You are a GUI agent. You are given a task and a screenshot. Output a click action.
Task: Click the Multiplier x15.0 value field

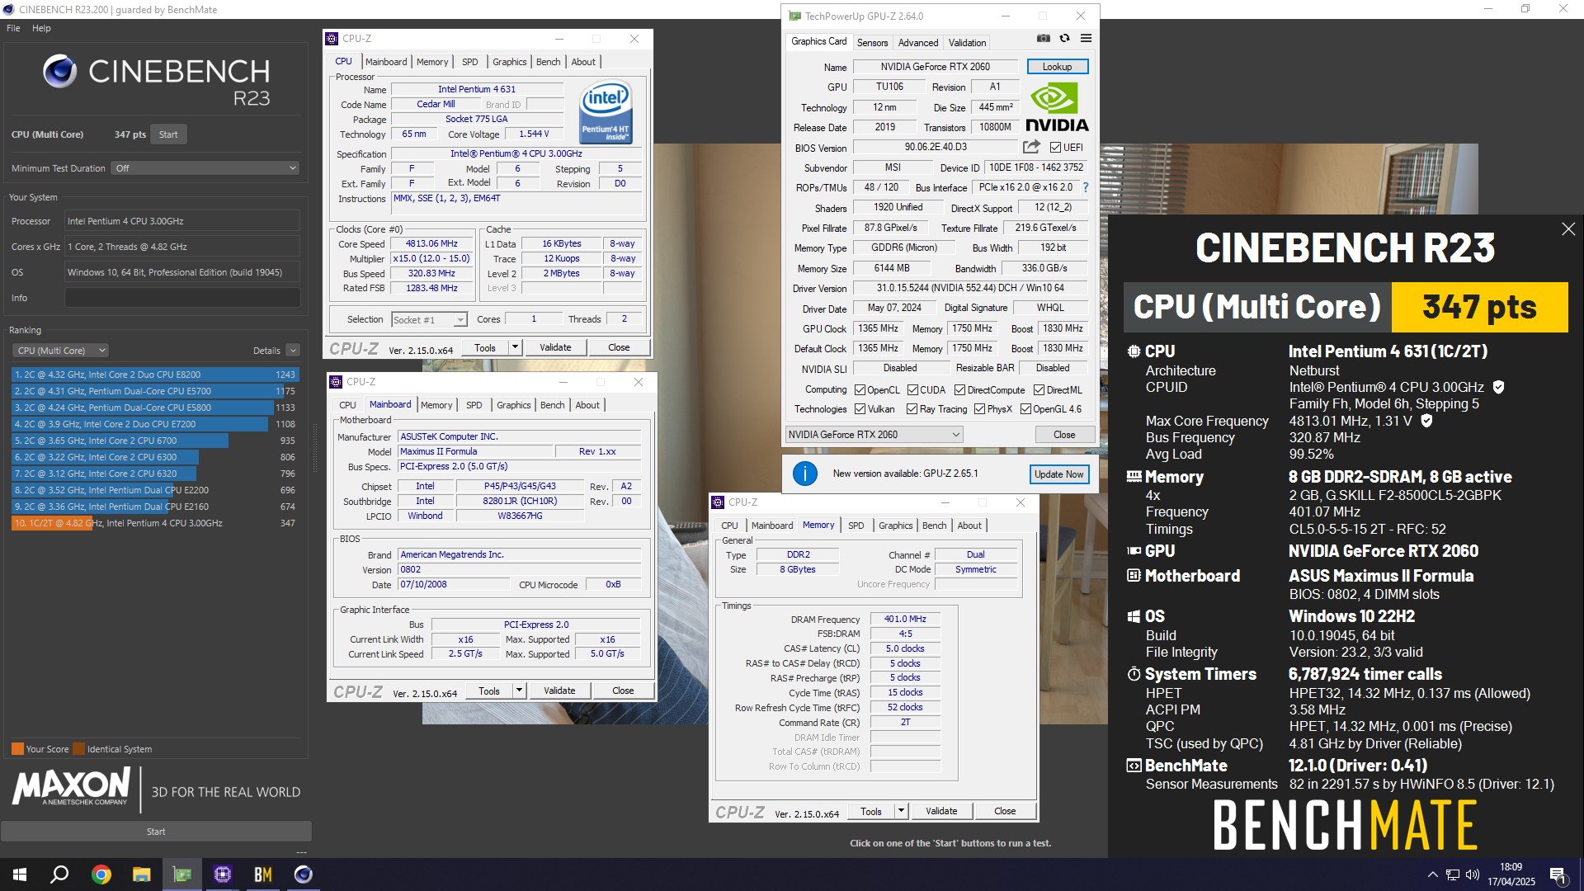tap(430, 258)
